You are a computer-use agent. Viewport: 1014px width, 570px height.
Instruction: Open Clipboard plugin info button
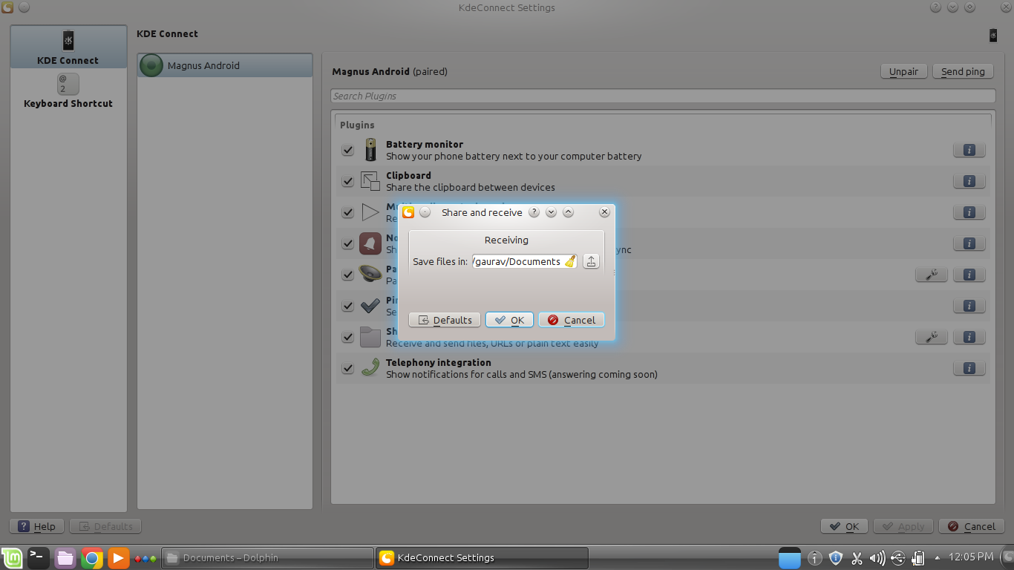(x=969, y=181)
